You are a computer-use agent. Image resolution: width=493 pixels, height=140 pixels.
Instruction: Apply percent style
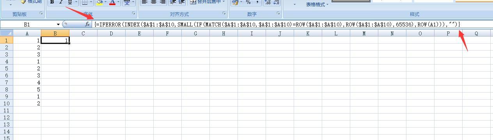pyautogui.click(x=248, y=2)
